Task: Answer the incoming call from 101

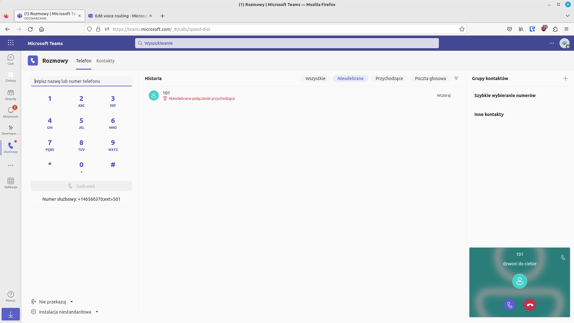Action: pyautogui.click(x=510, y=305)
